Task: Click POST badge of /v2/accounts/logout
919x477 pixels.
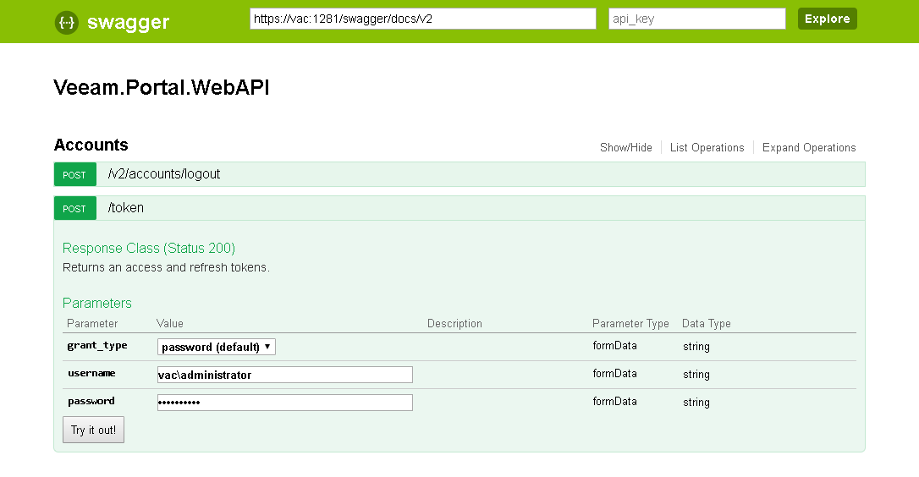Action: point(74,174)
